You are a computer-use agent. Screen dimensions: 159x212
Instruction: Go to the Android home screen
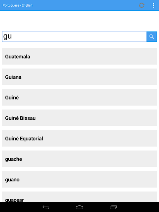click(79, 207)
